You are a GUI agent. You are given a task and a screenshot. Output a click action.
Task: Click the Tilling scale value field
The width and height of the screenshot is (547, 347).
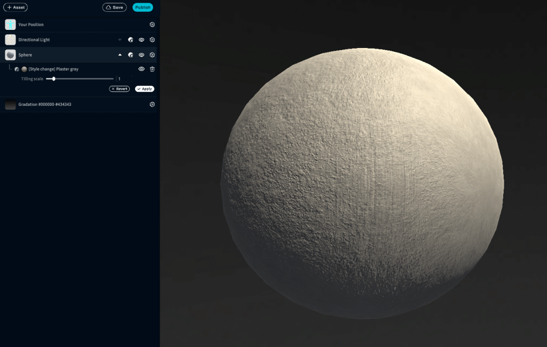[124, 79]
